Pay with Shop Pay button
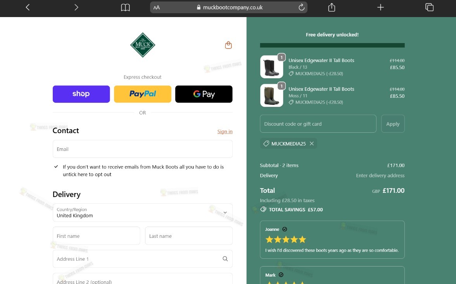Viewport: 456px width, 284px height. 81,94
